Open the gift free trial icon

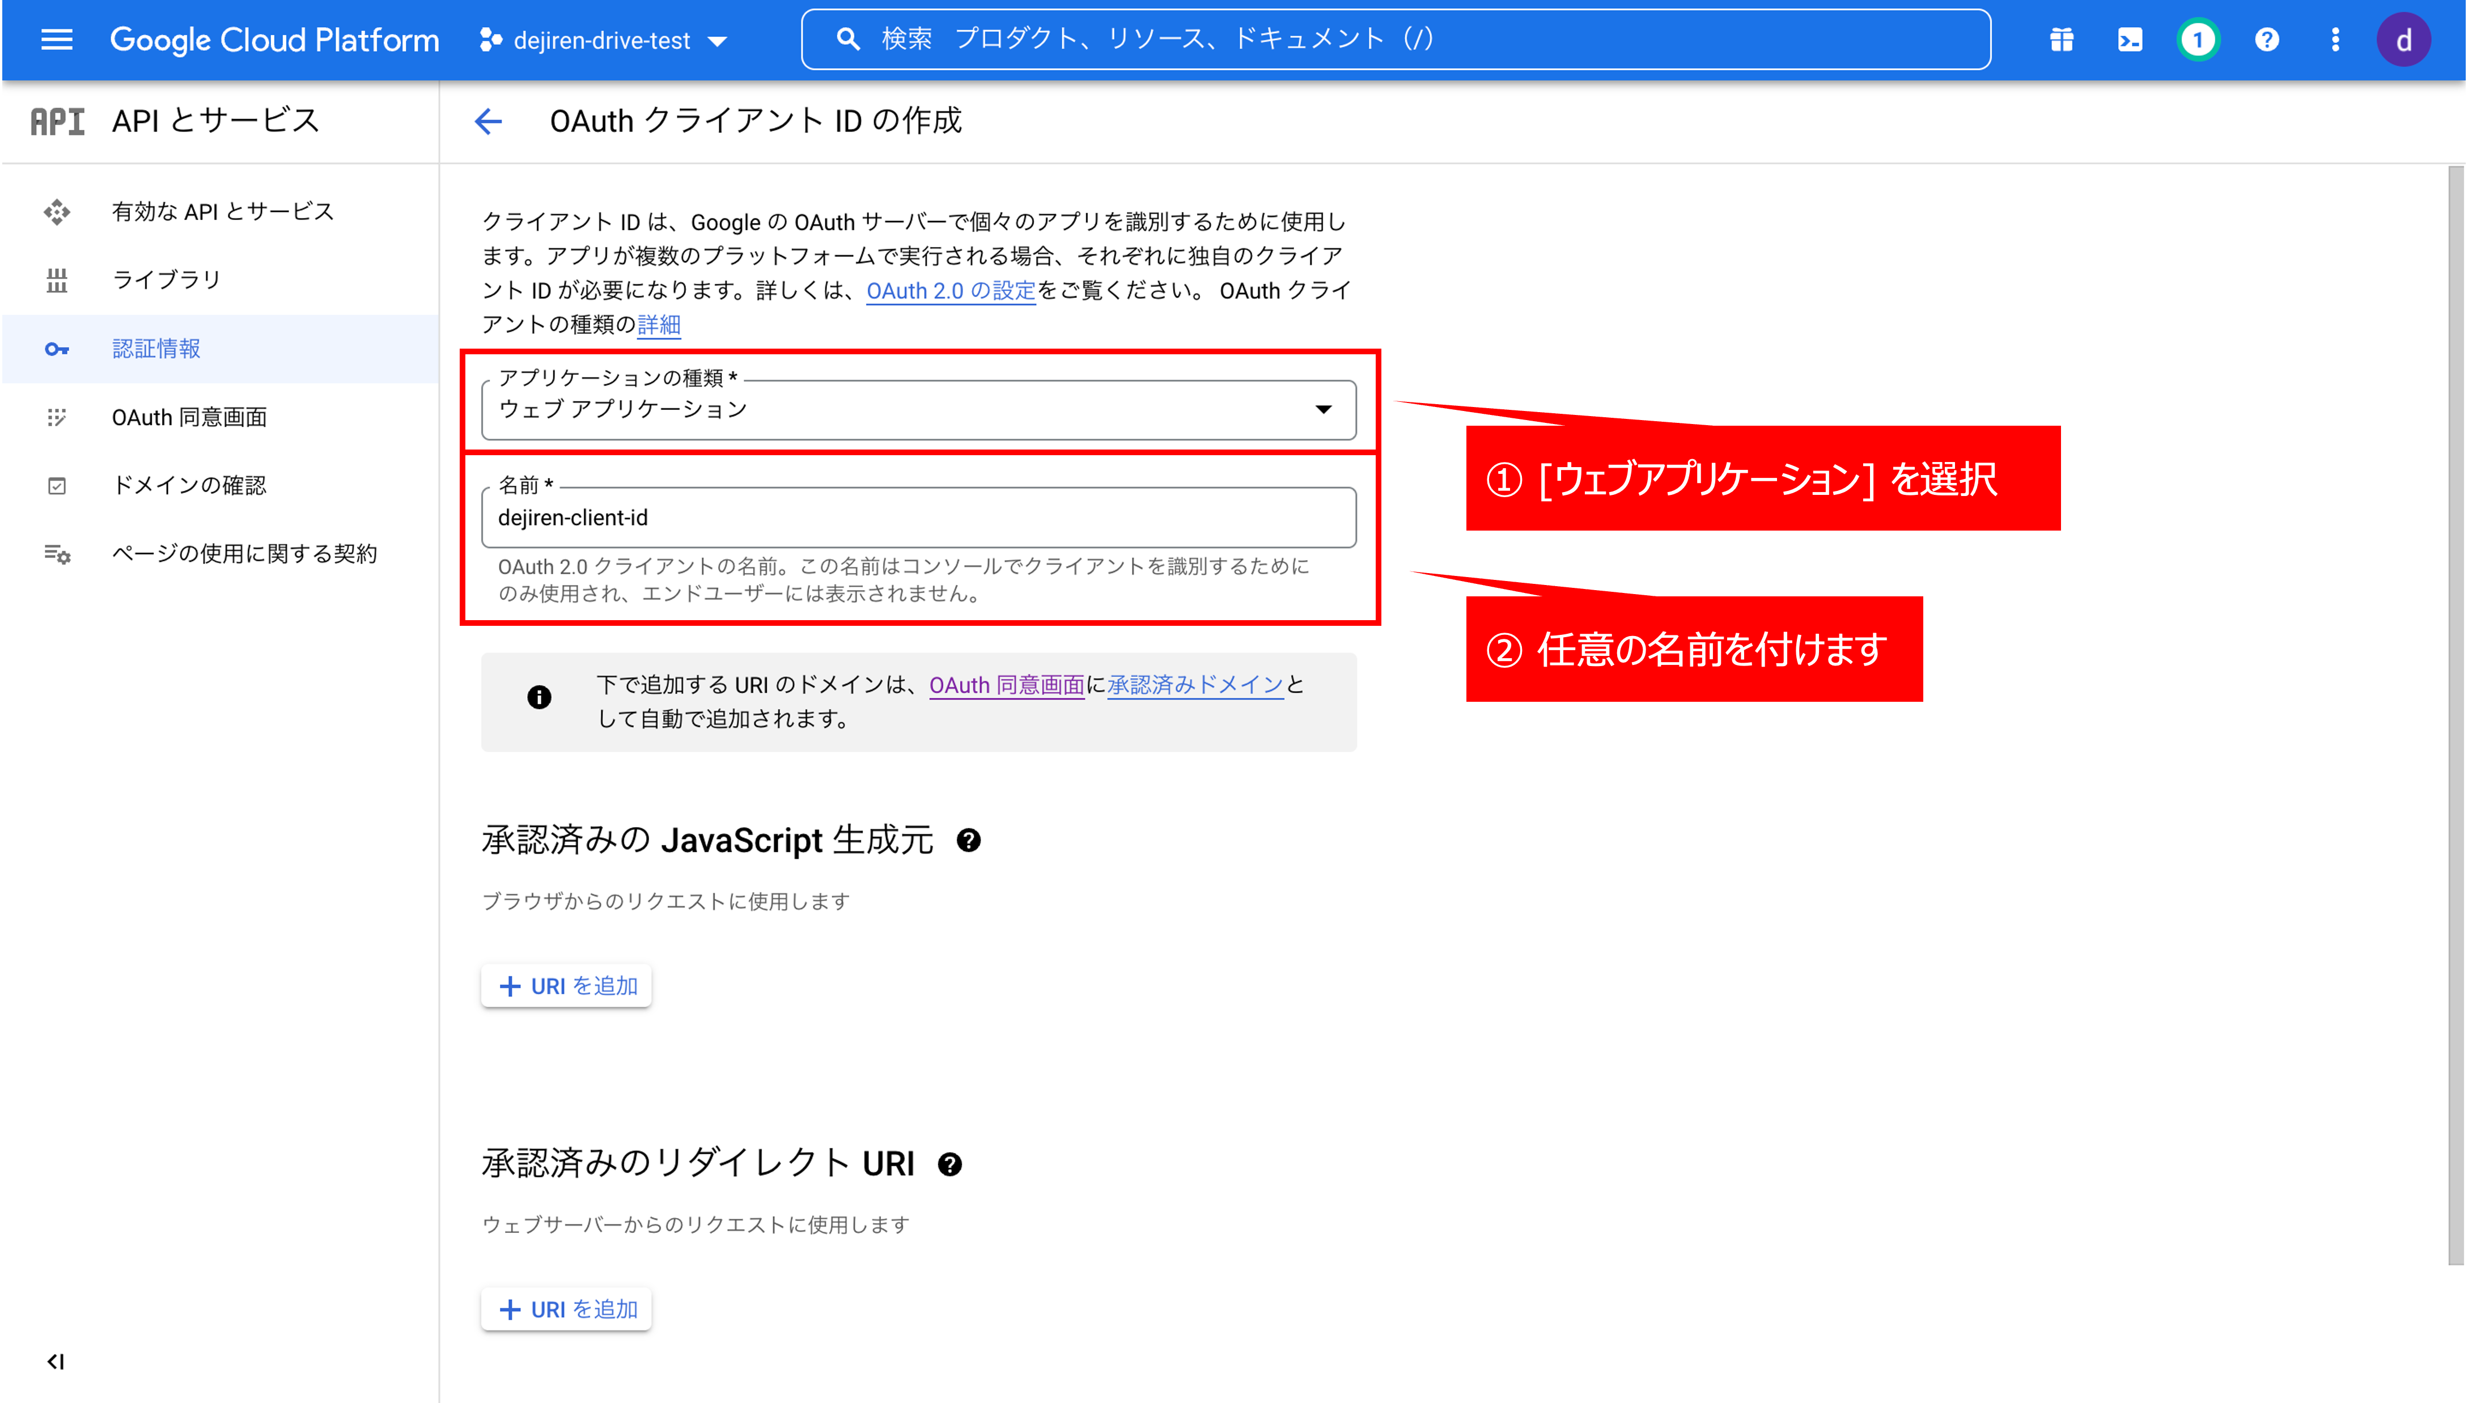[x=2060, y=40]
